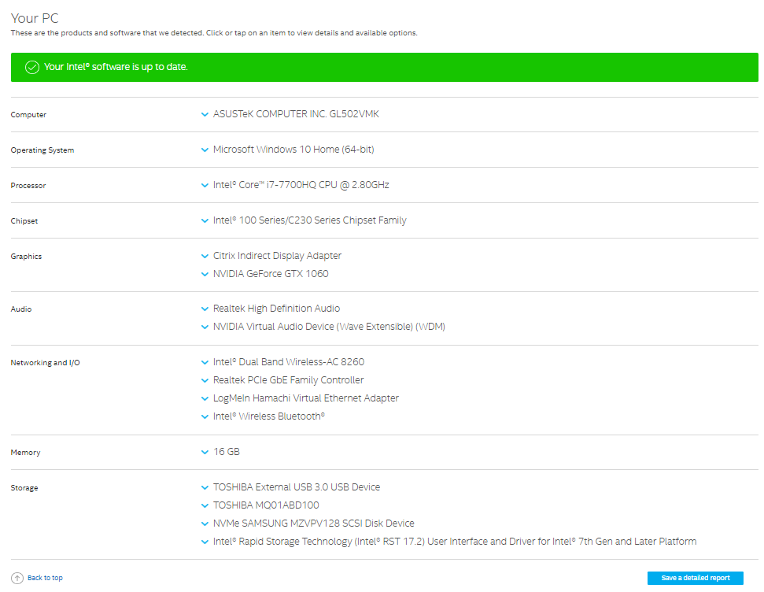Click the Operating System category label

point(42,150)
